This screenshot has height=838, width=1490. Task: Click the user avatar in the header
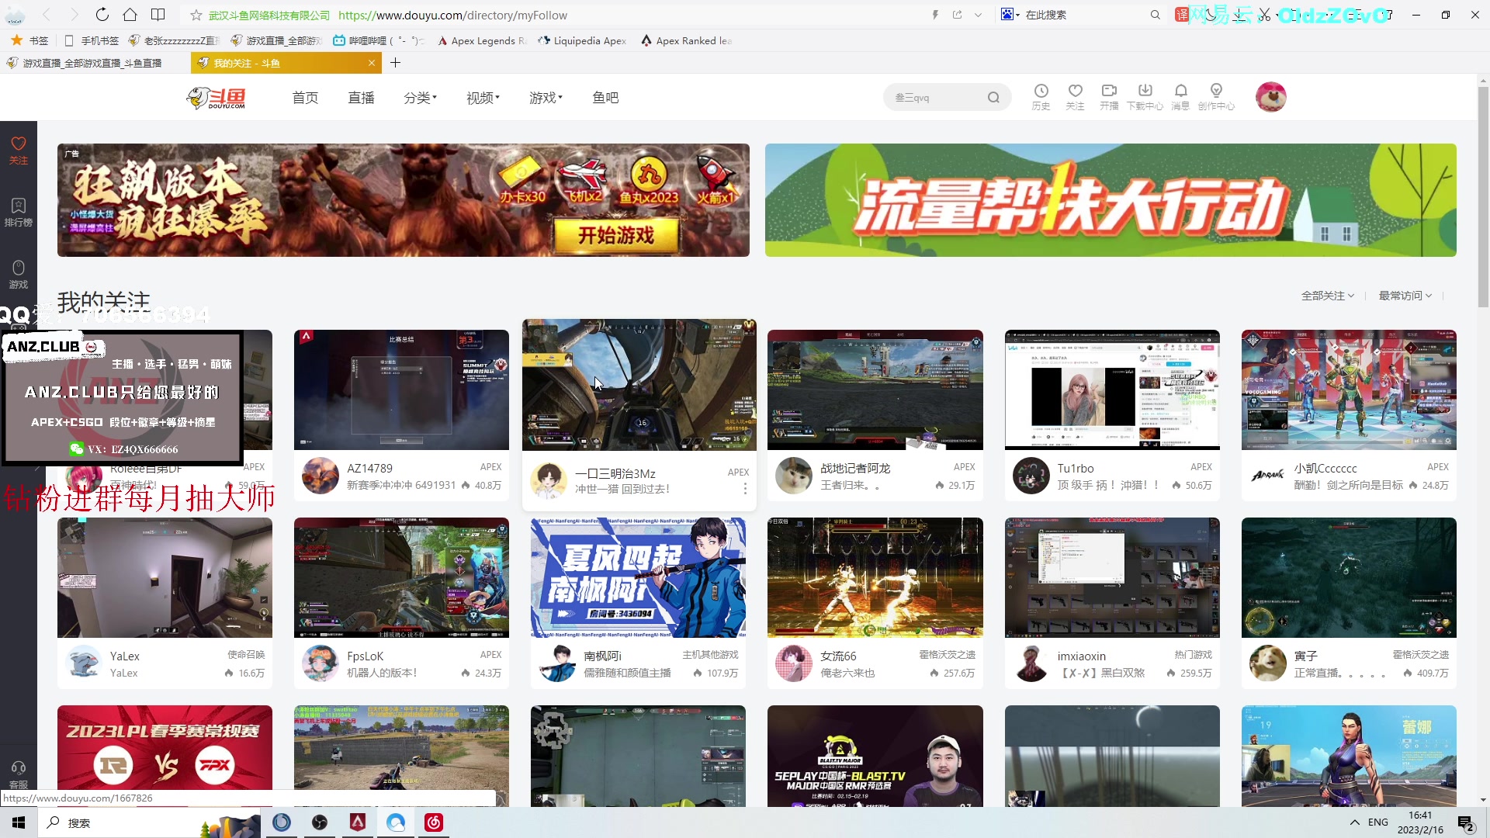[x=1271, y=97]
